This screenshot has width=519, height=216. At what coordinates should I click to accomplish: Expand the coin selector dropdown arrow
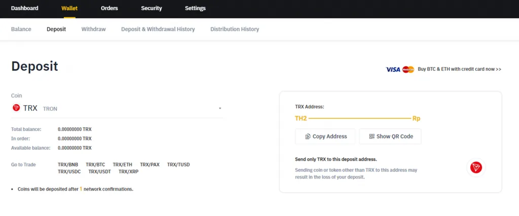pyautogui.click(x=220, y=108)
